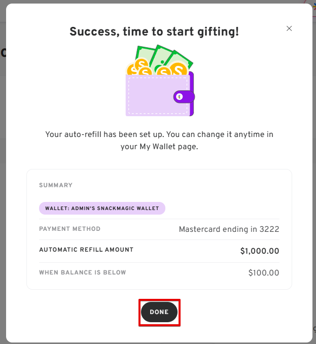Click the 'Your auto-refill has been set up' message
Viewport: 316px width, 344px height.
(x=159, y=134)
